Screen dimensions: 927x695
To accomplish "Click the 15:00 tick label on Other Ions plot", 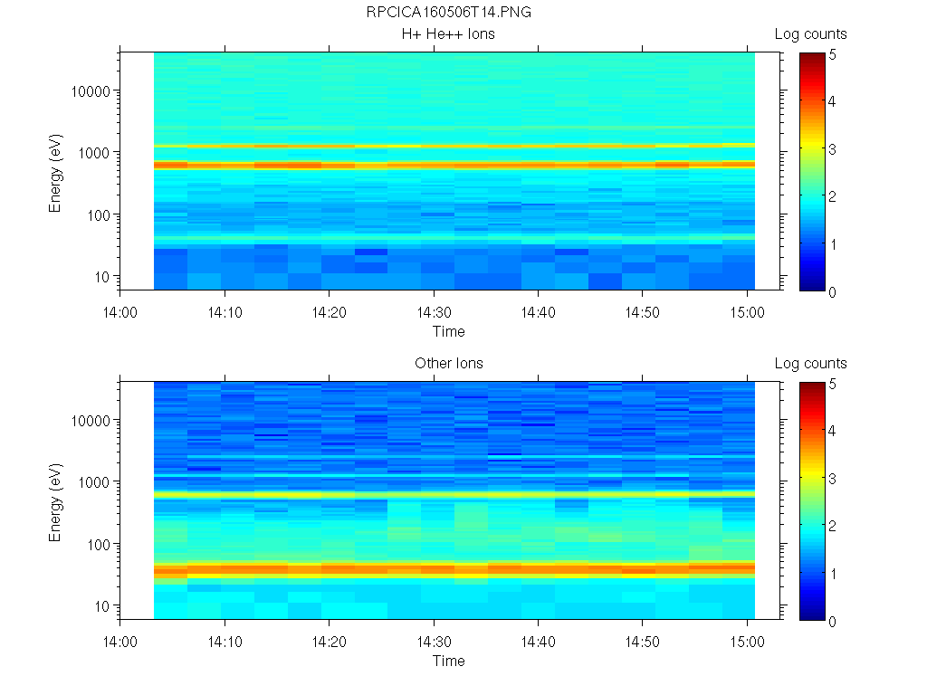I will [x=747, y=642].
